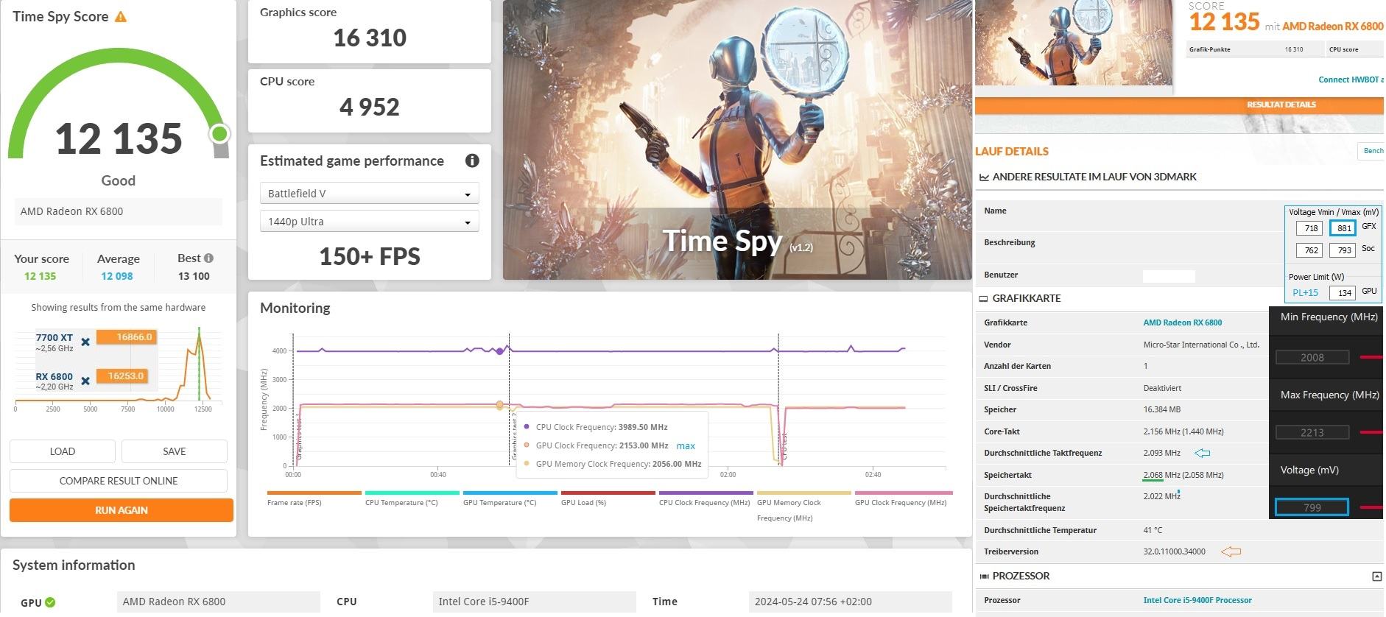The width and height of the screenshot is (1386, 617).
Task: Click the Average score 12 098
Action: pyautogui.click(x=117, y=276)
